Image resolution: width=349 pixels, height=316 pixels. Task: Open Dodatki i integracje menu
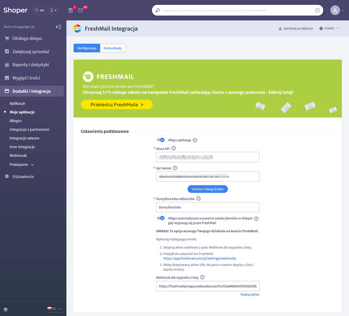[32, 91]
